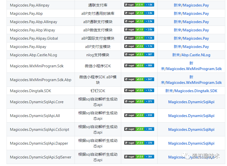Image resolution: width=227 pixels, height=166 pixels.
Task: Select the Magicodes.DynamicSqlApi.Dapper package name
Action: 39,143
